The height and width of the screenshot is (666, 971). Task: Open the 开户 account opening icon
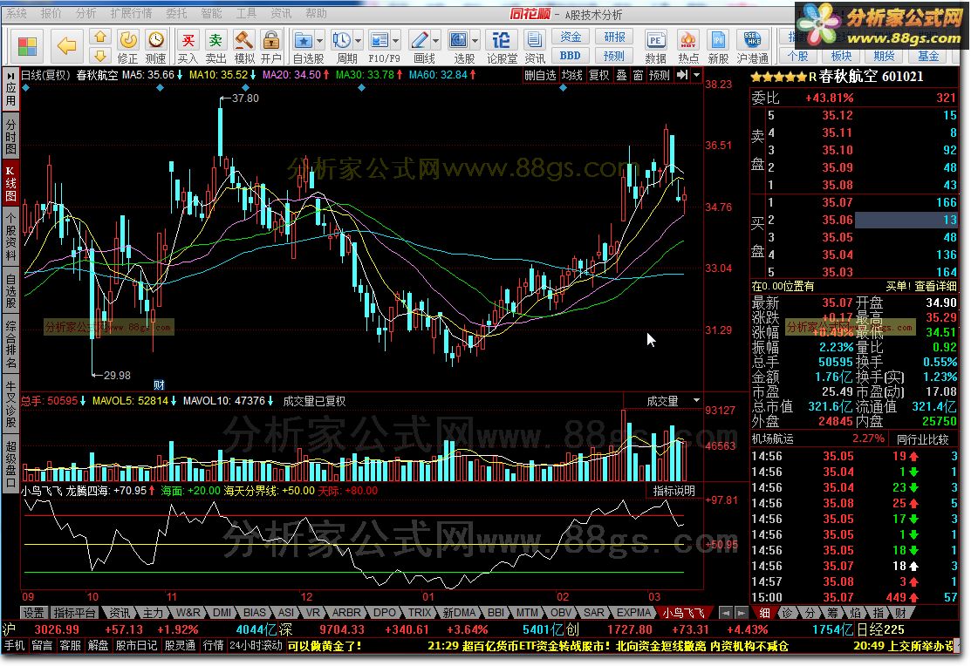(271, 46)
